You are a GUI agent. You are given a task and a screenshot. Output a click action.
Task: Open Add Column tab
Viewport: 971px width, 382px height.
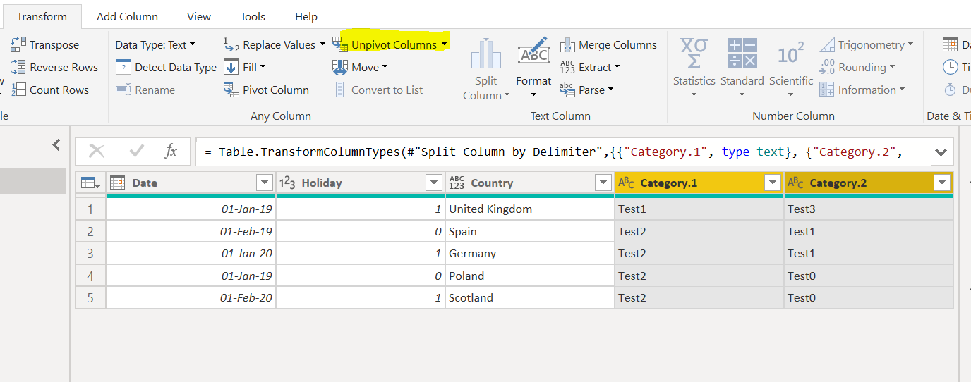(x=127, y=16)
